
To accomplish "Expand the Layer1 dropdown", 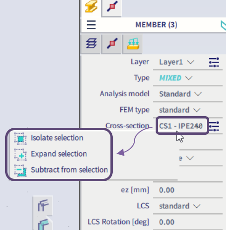I will tap(177, 62).
